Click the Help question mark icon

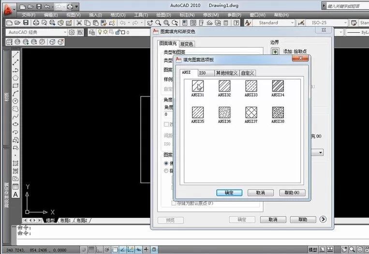(x=236, y=23)
